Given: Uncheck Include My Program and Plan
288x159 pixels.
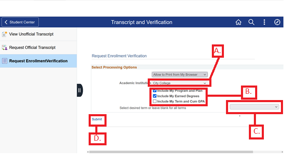Looking at the screenshot, I should pos(155,91).
